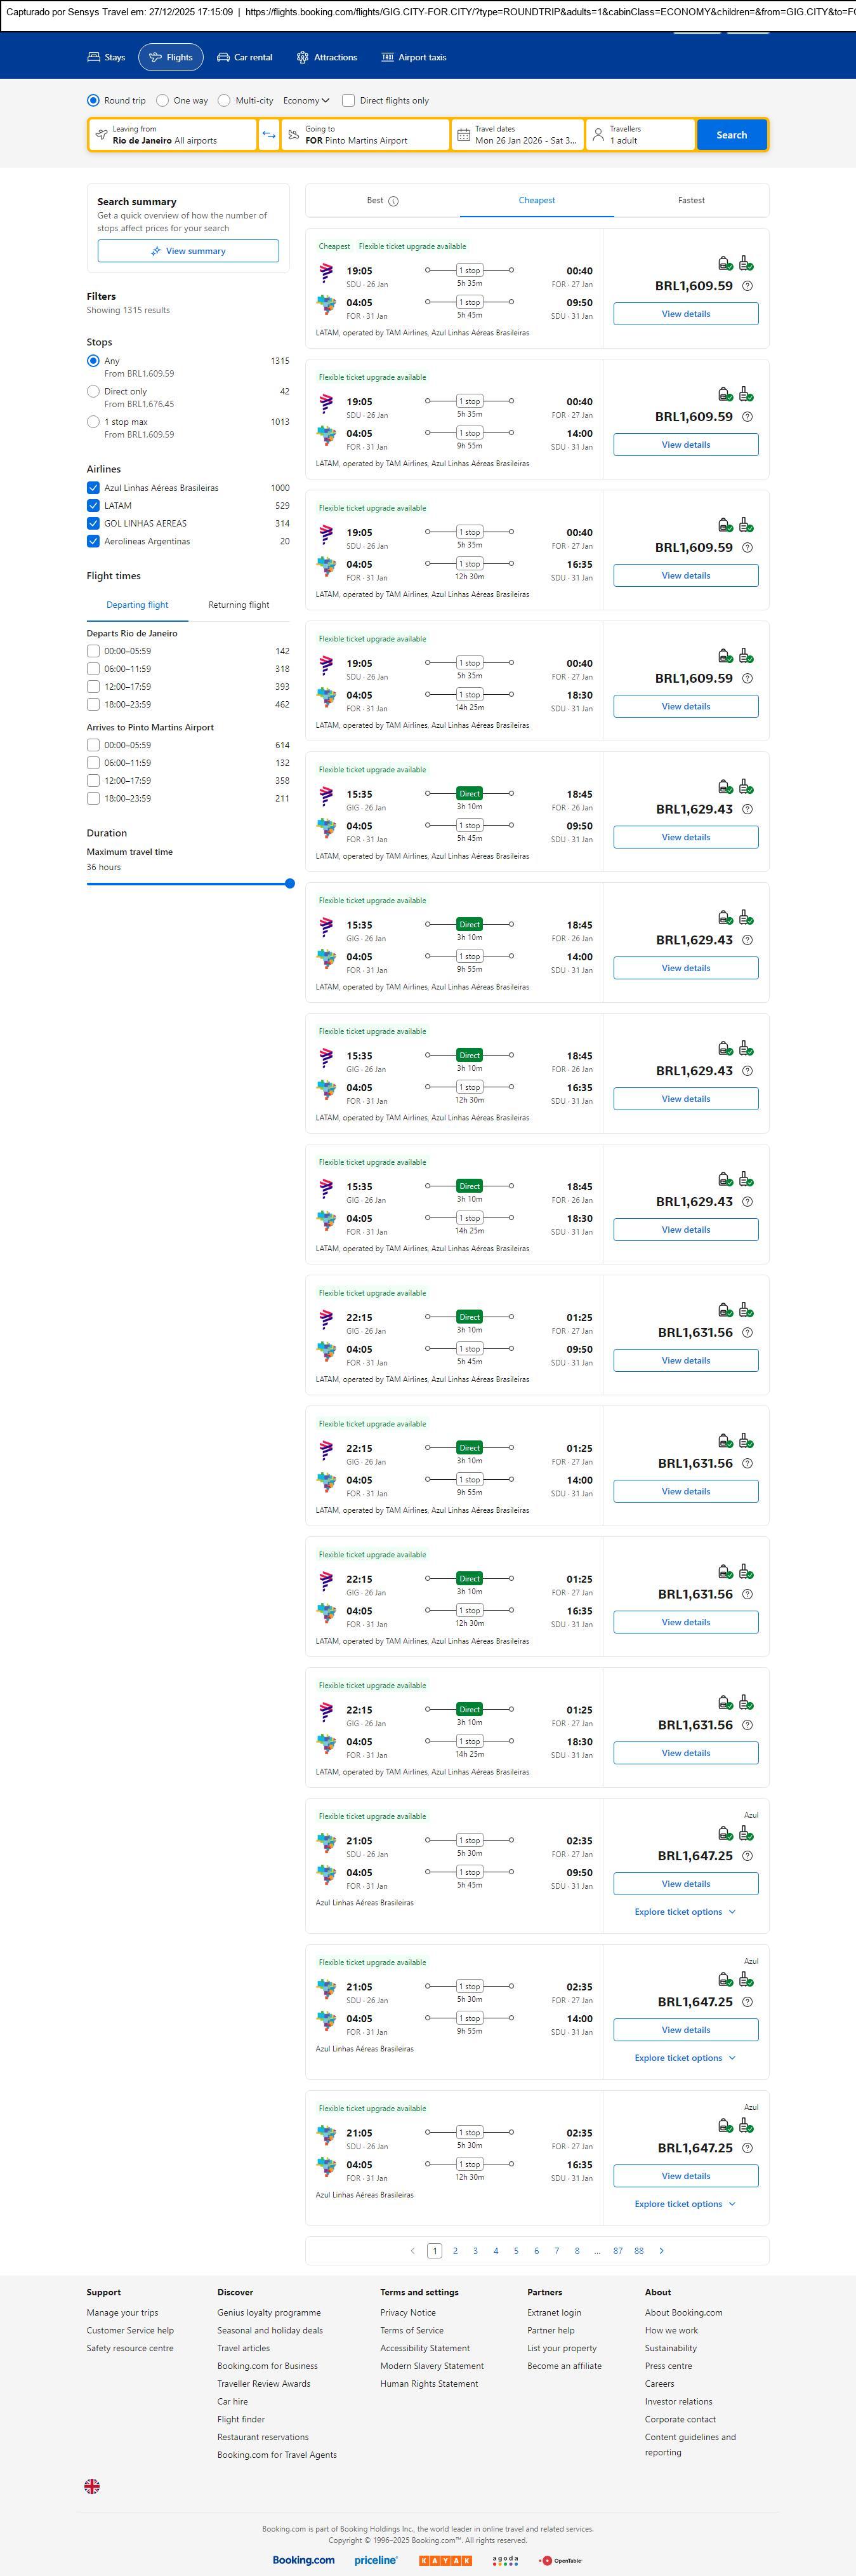Switch to the Returning flight tab
This screenshot has width=856, height=2576.
(239, 605)
